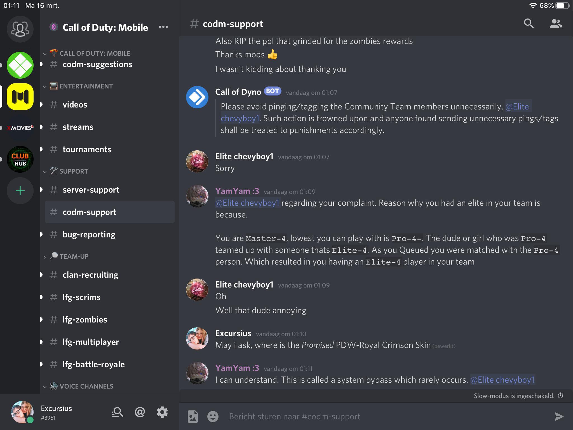Open the Club Hub server icon

coord(20,159)
